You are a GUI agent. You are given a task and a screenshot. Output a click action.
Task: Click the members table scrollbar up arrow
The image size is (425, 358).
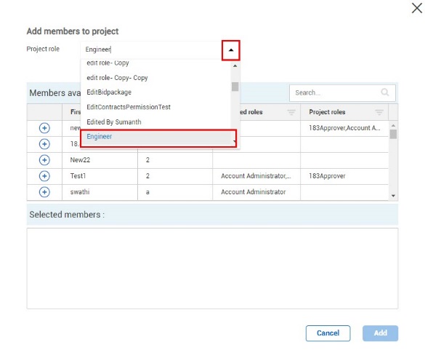[x=393, y=125]
